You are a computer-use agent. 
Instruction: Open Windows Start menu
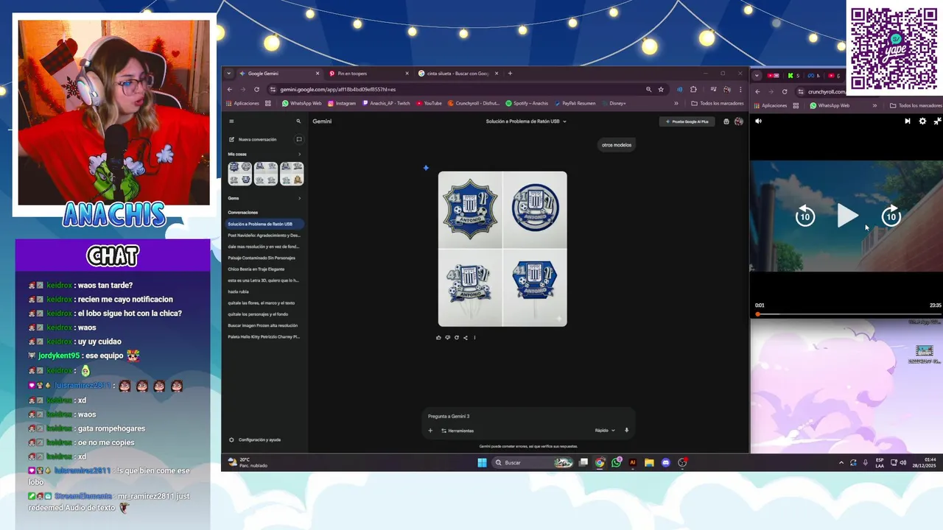click(482, 462)
